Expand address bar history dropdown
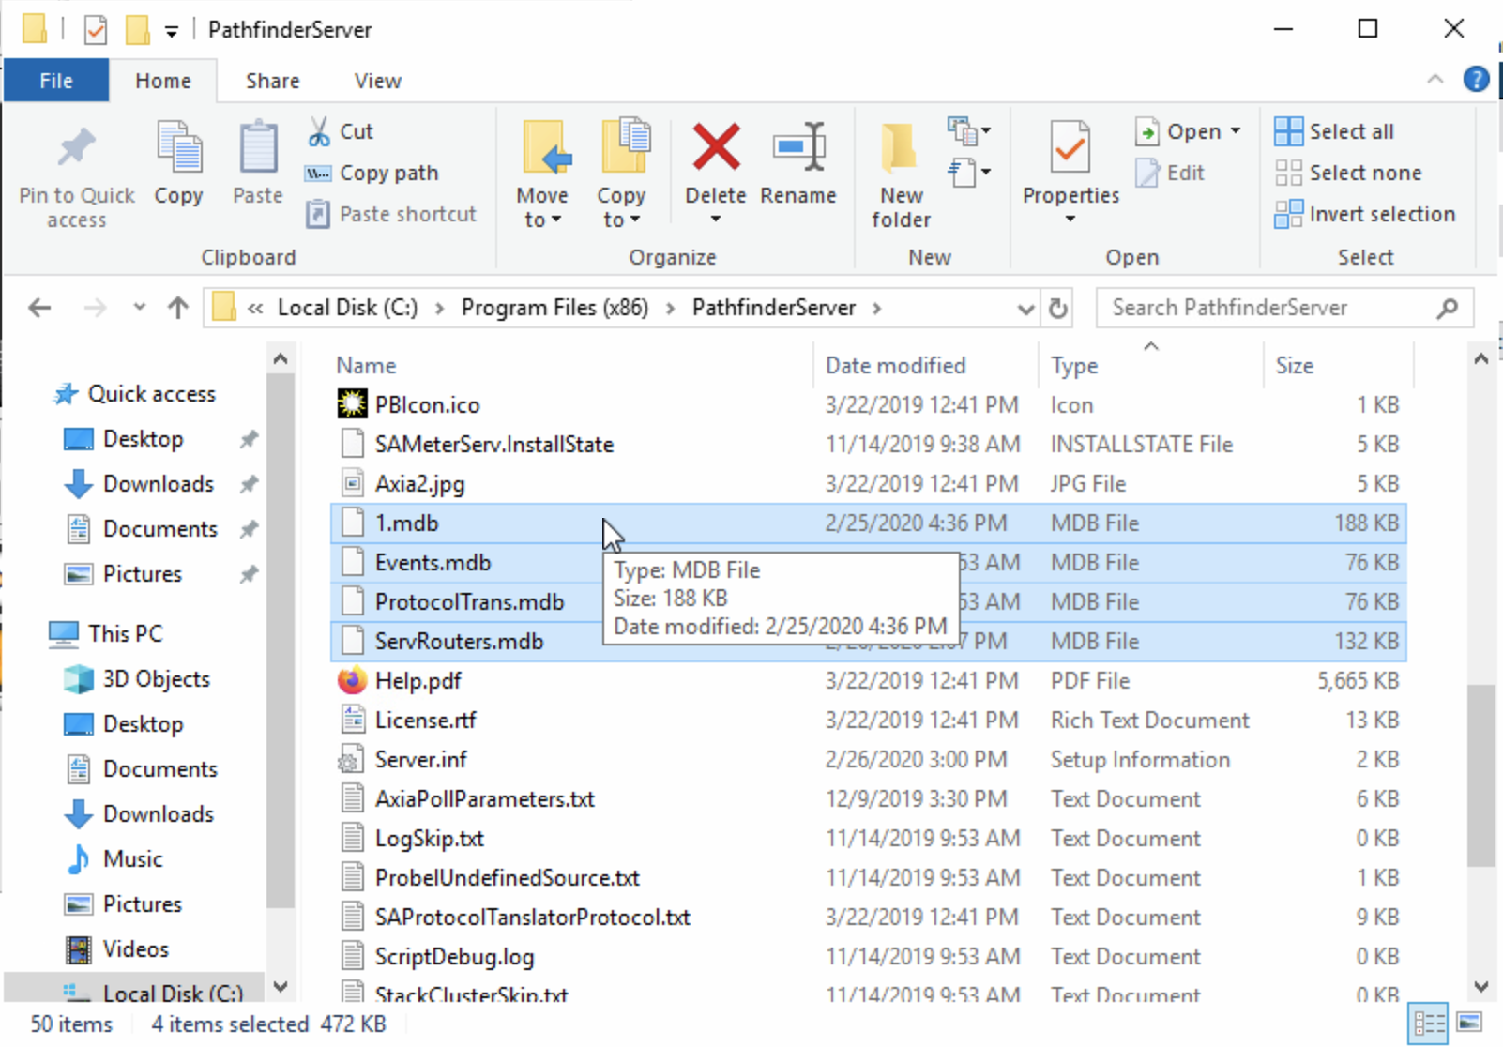Viewport: 1503px width, 1047px height. click(x=1026, y=309)
